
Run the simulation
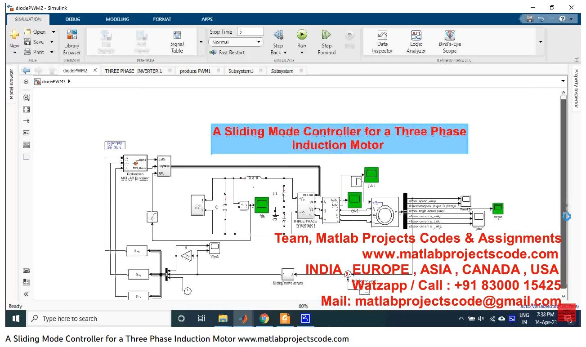(x=302, y=35)
